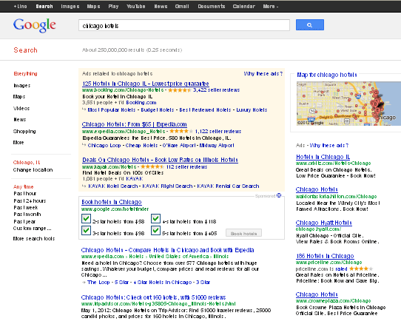Filter by Videos in left sidebar
Image resolution: width=401 pixels, height=324 pixels.
coord(21,109)
